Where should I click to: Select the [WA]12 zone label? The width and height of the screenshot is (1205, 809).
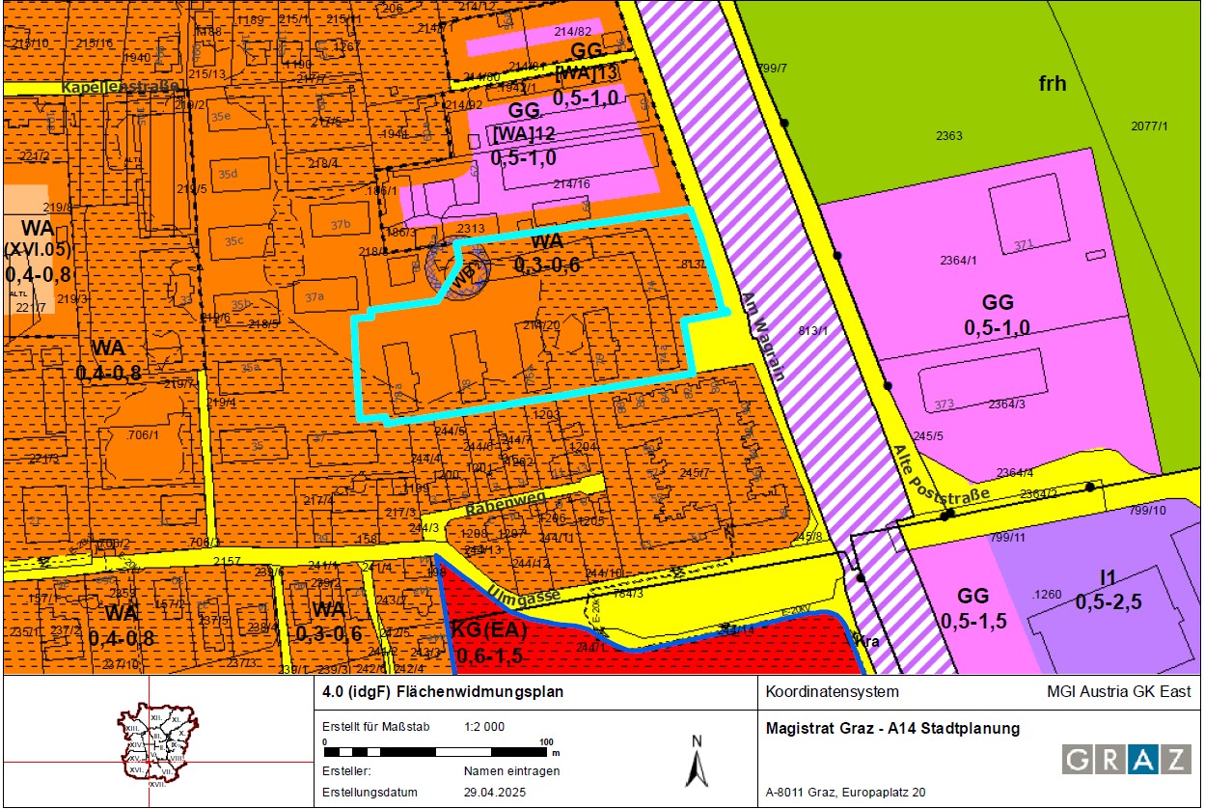[x=524, y=133]
